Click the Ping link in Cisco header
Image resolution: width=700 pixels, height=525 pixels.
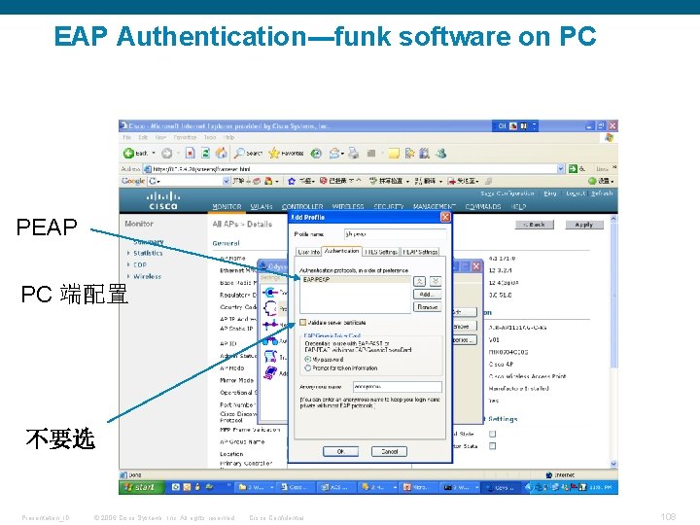(x=550, y=193)
